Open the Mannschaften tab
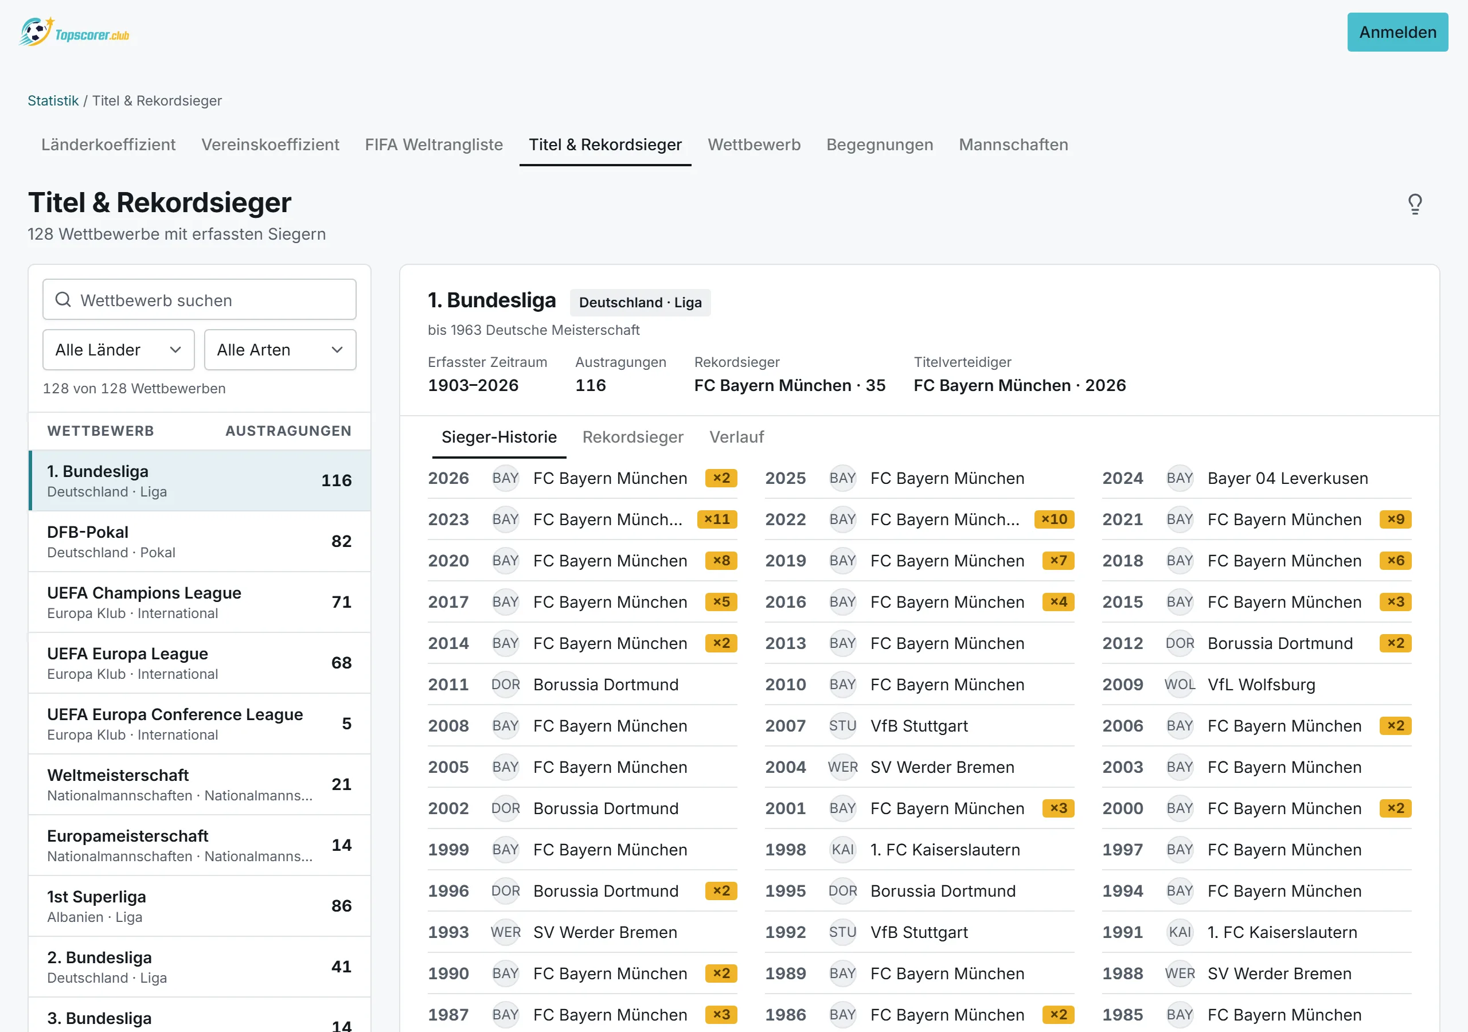The width and height of the screenshot is (1468, 1032). point(1013,144)
